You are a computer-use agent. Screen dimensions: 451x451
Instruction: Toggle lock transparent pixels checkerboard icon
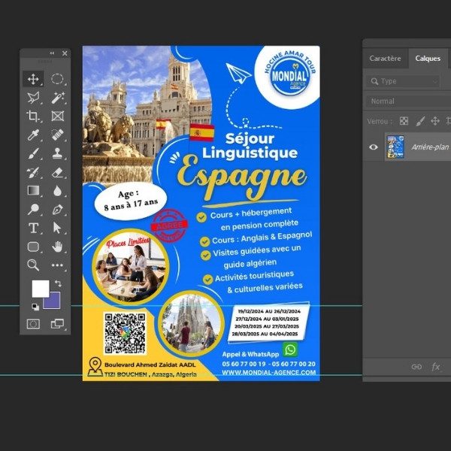[404, 120]
